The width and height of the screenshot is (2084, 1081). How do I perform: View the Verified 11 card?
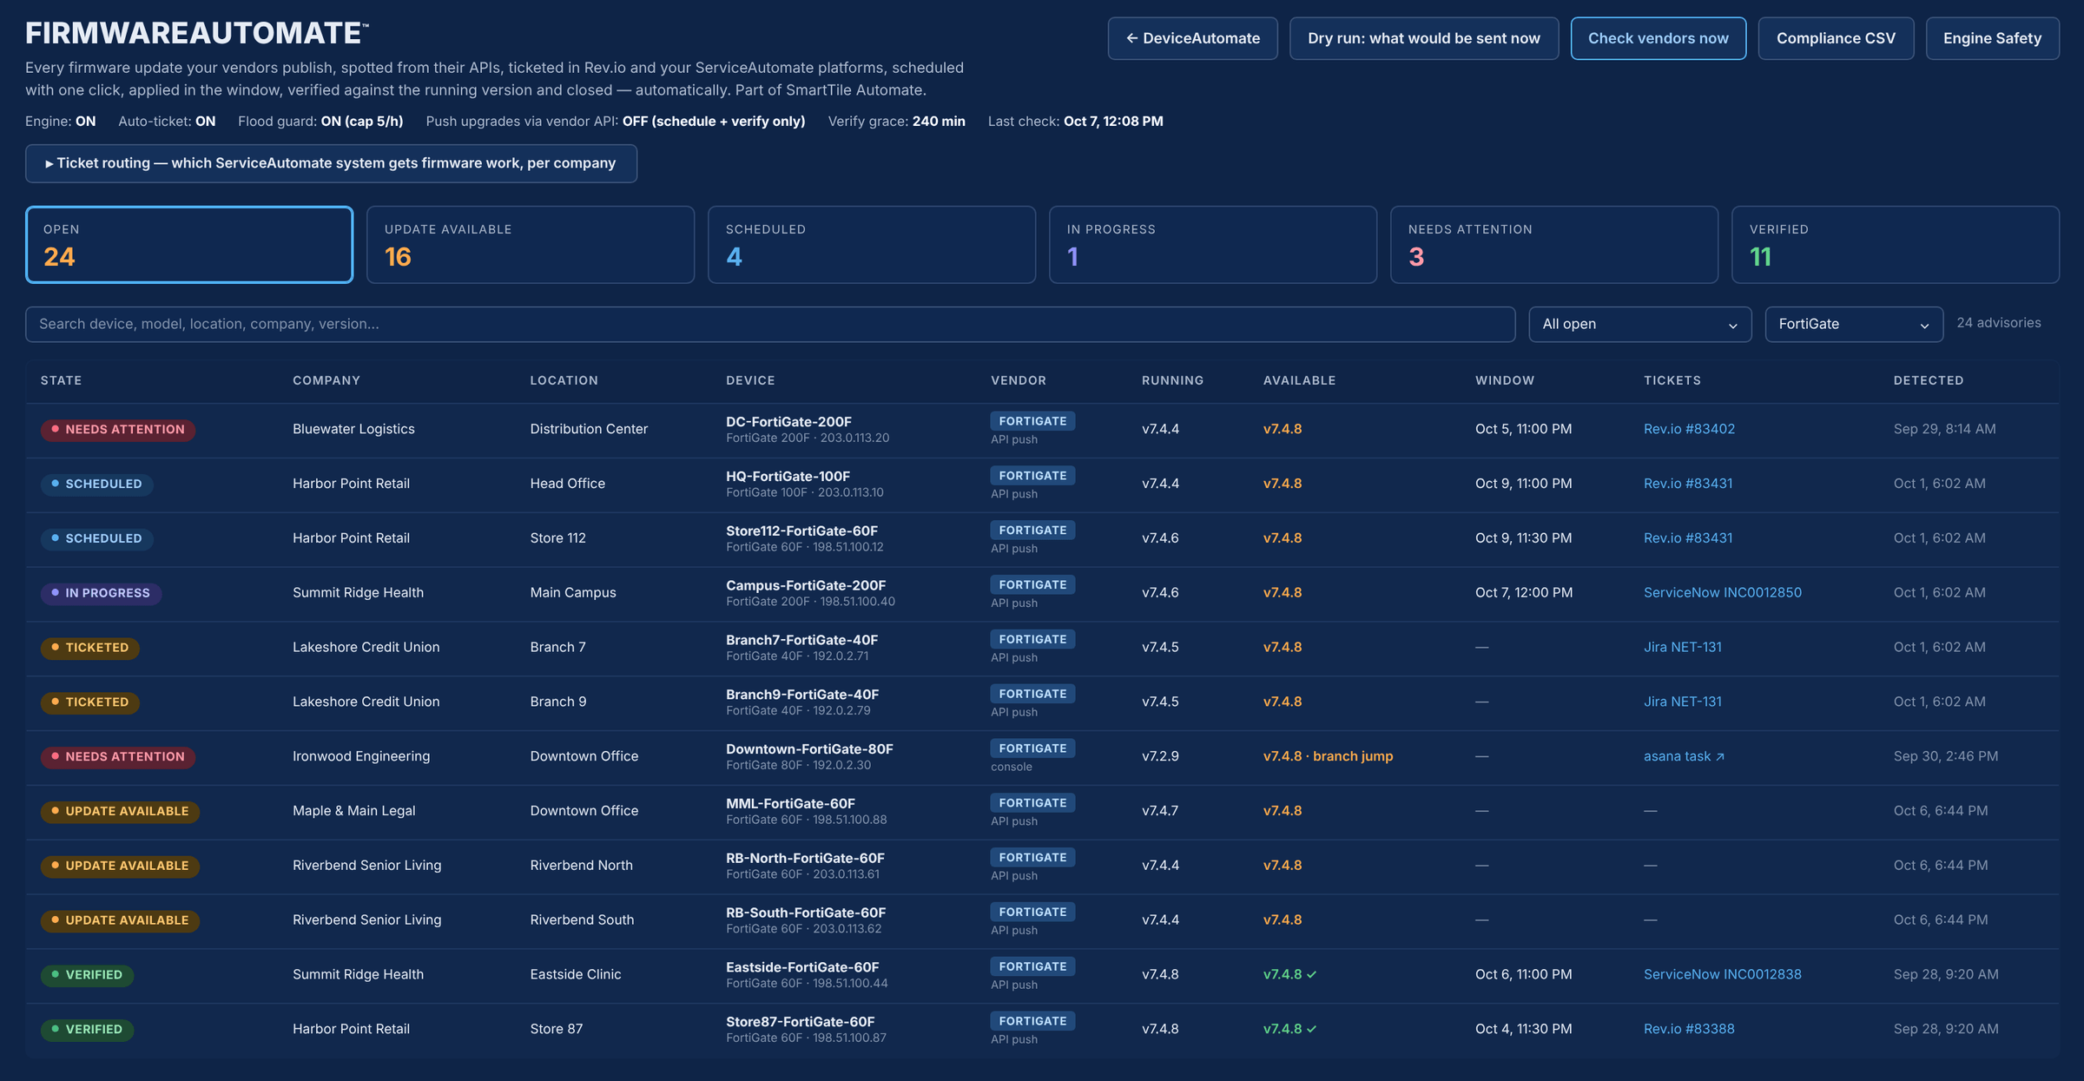point(1896,245)
